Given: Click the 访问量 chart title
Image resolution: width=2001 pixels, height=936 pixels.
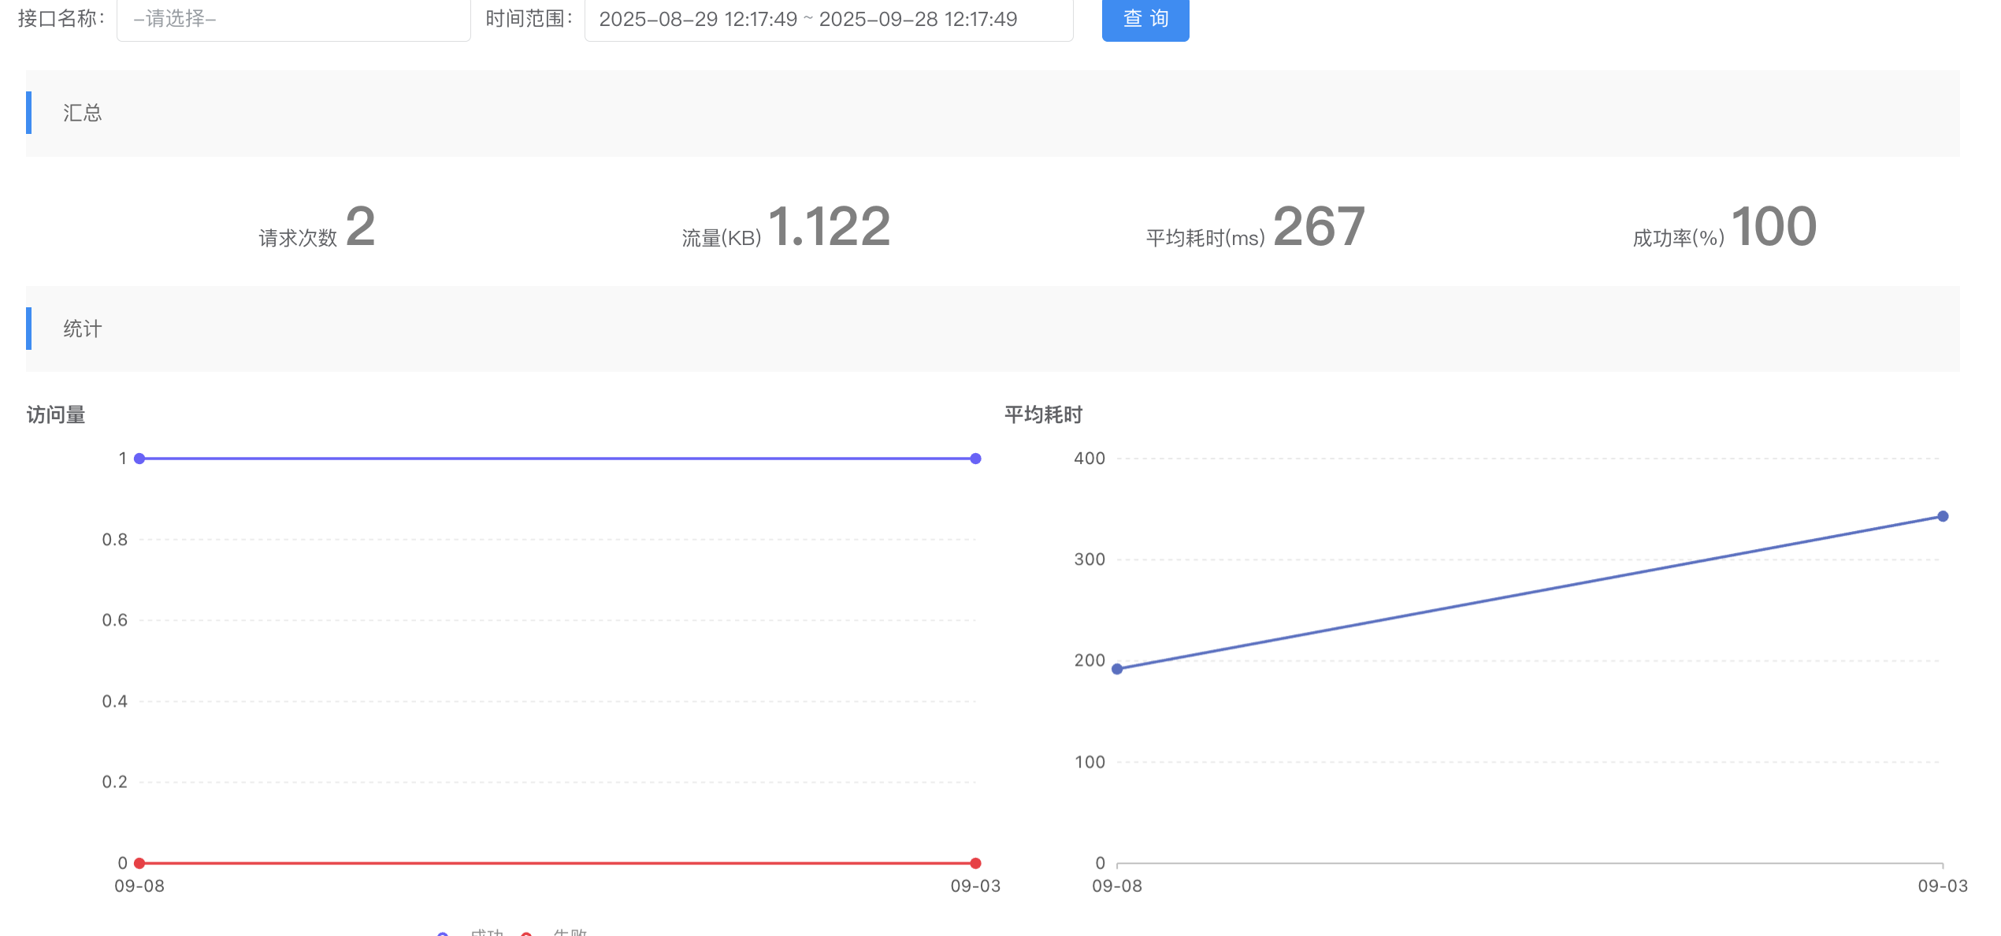Looking at the screenshot, I should (x=56, y=414).
